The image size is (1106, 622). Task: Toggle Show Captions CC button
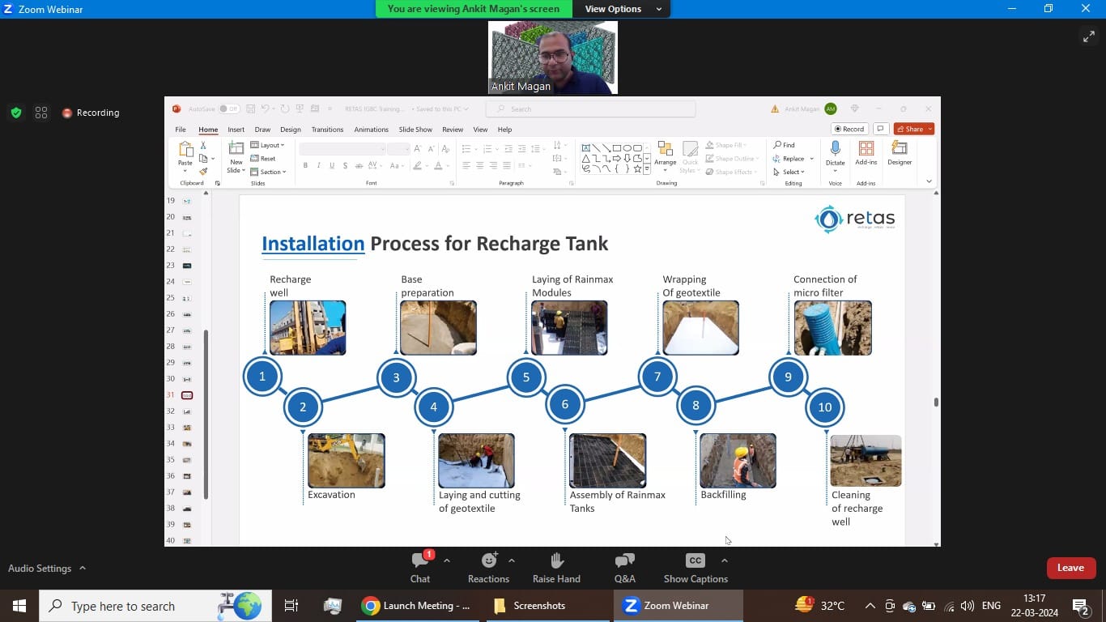(x=695, y=560)
